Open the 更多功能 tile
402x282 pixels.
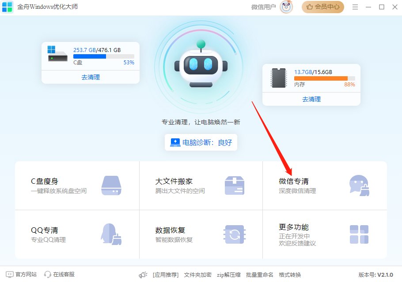point(325,234)
